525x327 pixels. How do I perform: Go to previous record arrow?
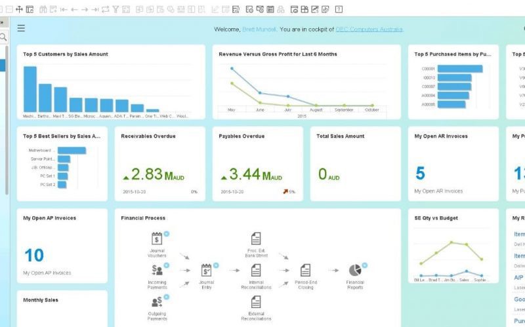coord(74,10)
